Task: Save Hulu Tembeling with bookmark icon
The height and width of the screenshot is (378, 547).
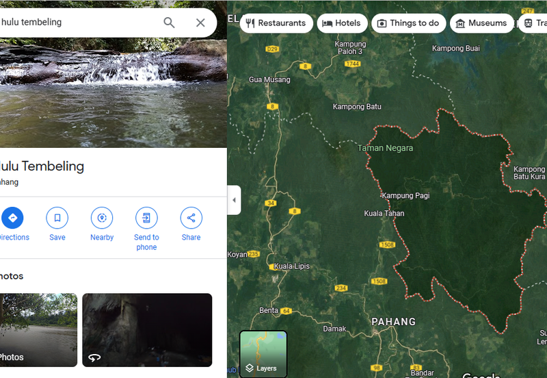Action: tap(57, 218)
